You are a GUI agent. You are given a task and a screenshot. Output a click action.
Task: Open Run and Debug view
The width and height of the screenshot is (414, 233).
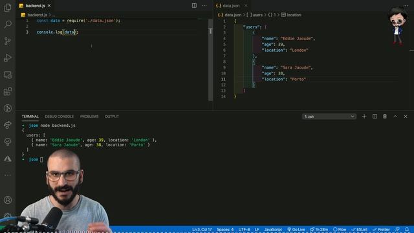[x=8, y=58]
